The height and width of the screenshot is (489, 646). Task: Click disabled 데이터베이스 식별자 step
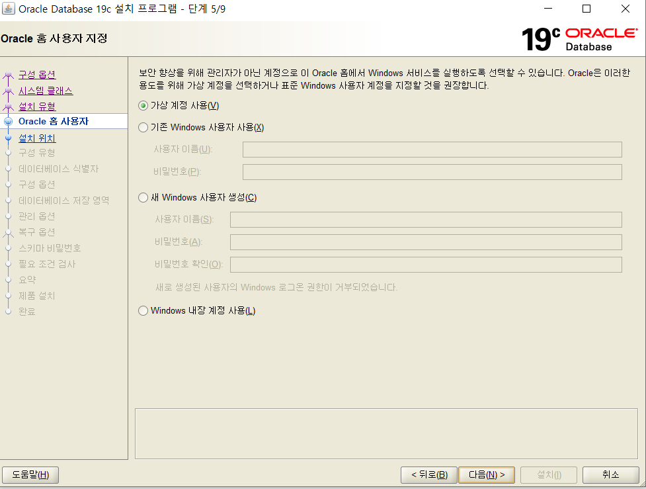pyautogui.click(x=58, y=169)
